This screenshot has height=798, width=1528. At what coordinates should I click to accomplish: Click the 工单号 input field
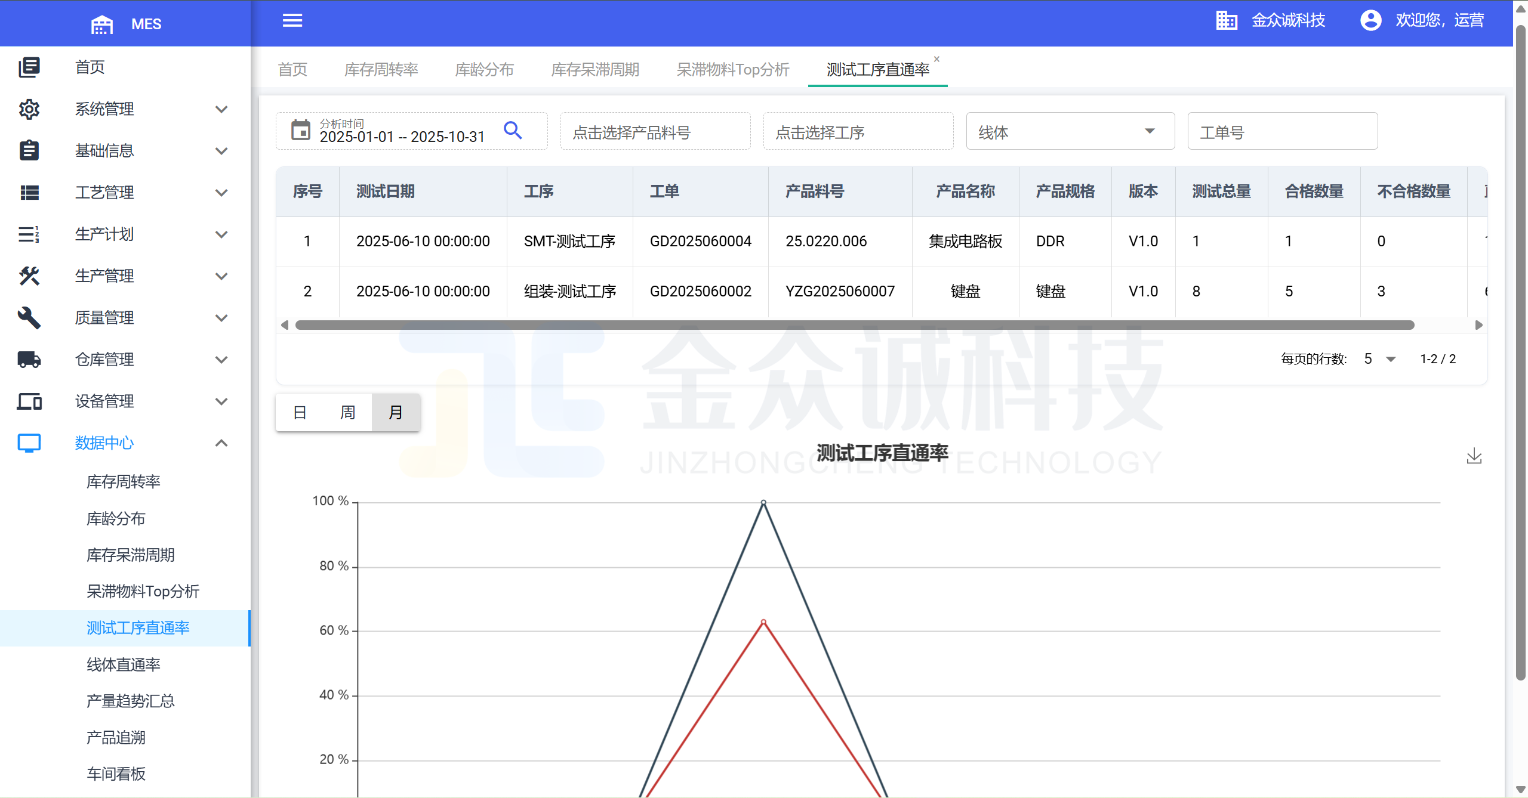point(1282,132)
